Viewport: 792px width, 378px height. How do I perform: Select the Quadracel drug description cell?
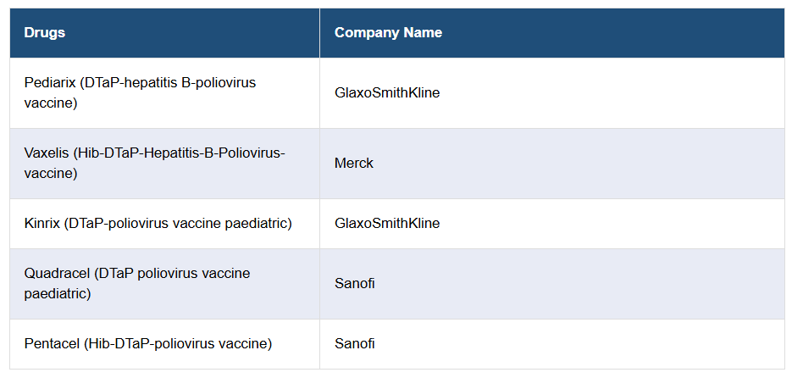tap(137, 284)
